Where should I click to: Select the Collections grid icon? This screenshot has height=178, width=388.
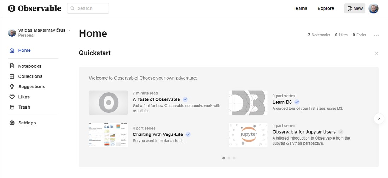(x=12, y=76)
